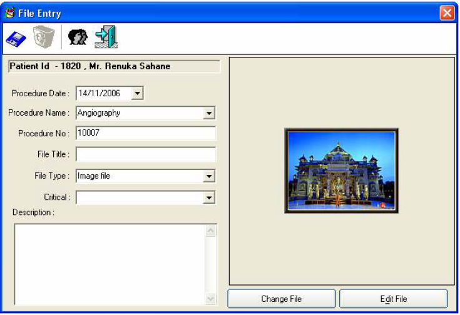Image resolution: width=460 pixels, height=315 pixels.
Task: Expand the Procedure Name dropdown arrow
Action: [x=210, y=114]
